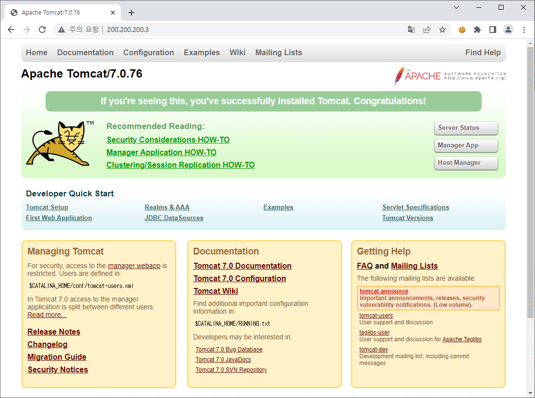Click Find Help in the top bar
This screenshot has height=398, width=535.
pyautogui.click(x=483, y=52)
